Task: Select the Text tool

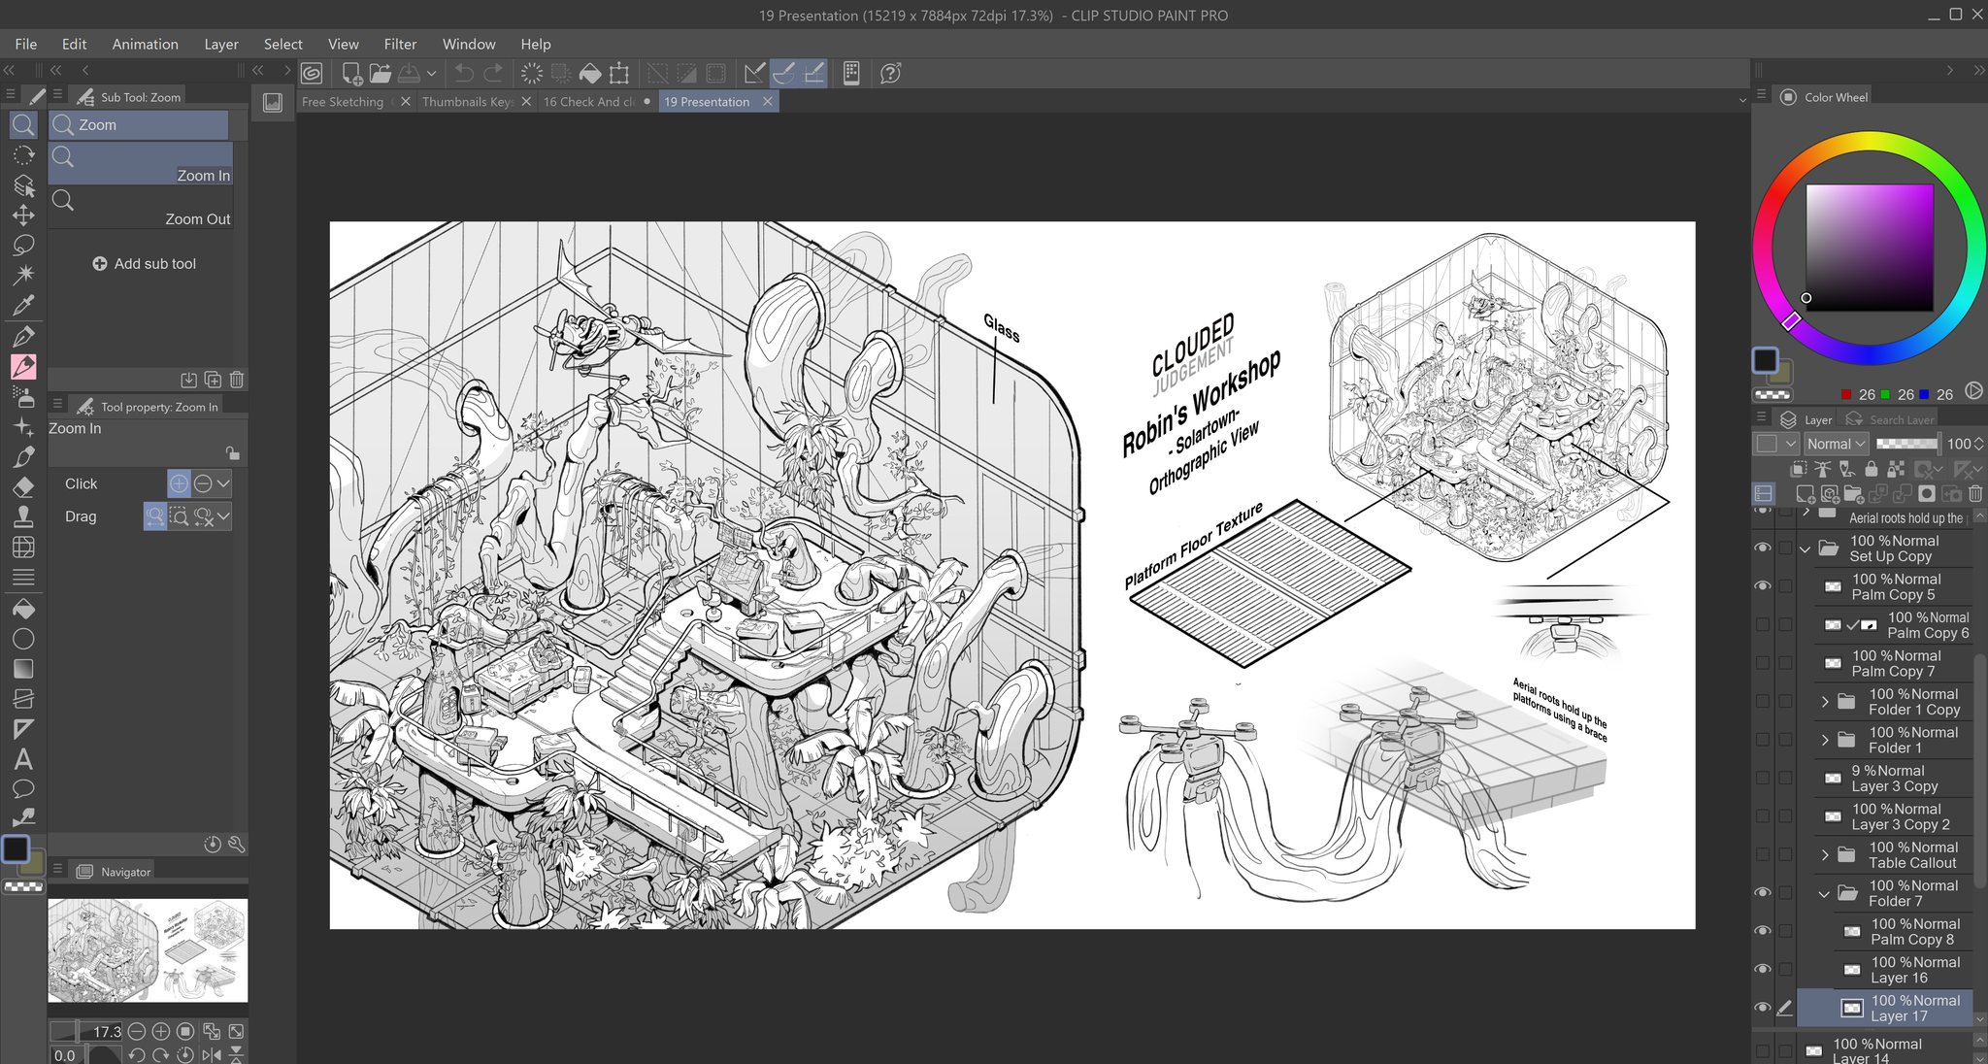Action: coord(23,759)
